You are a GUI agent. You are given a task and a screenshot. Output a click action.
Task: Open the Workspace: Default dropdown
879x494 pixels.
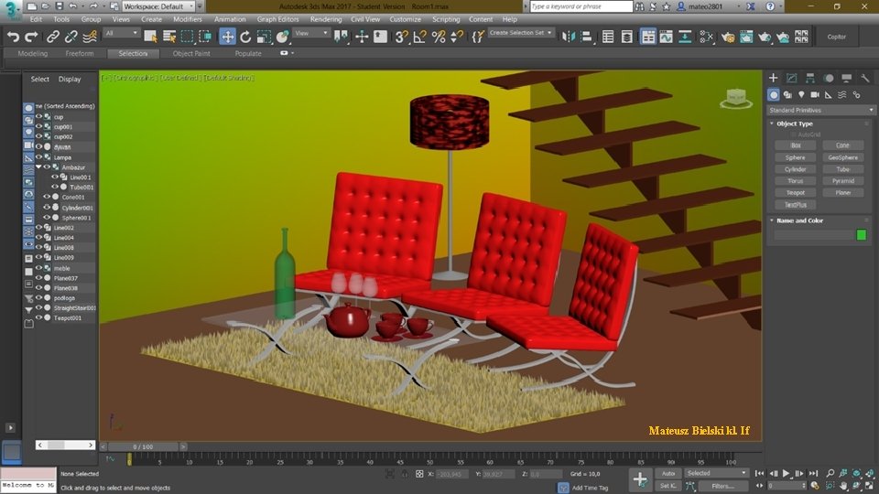(158, 6)
